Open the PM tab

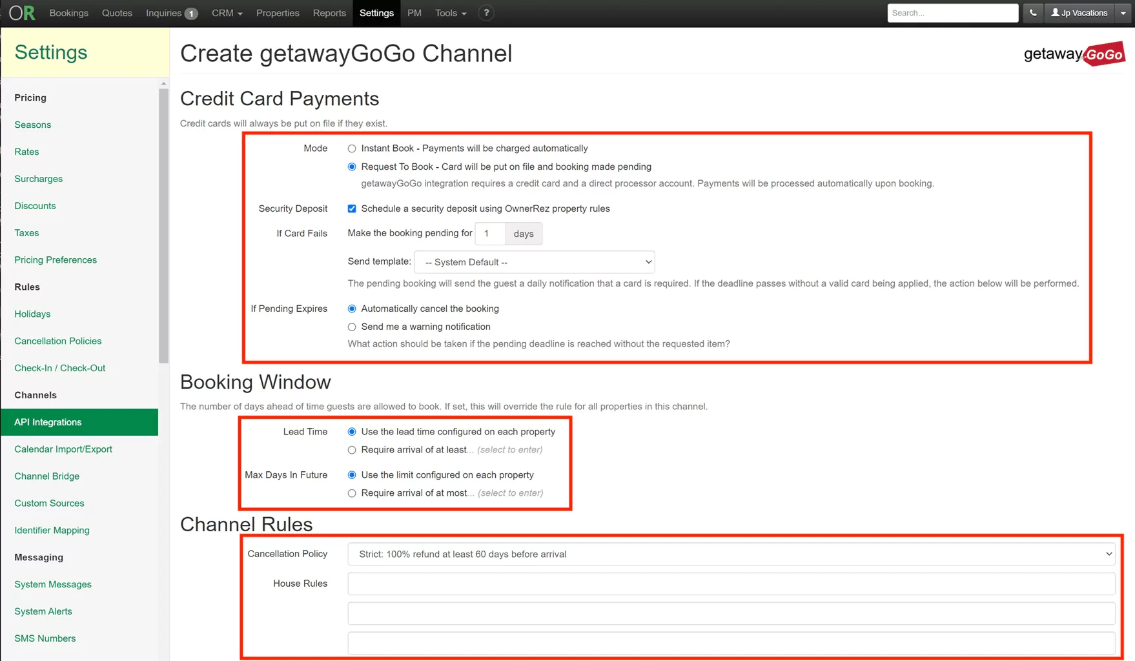(x=414, y=13)
